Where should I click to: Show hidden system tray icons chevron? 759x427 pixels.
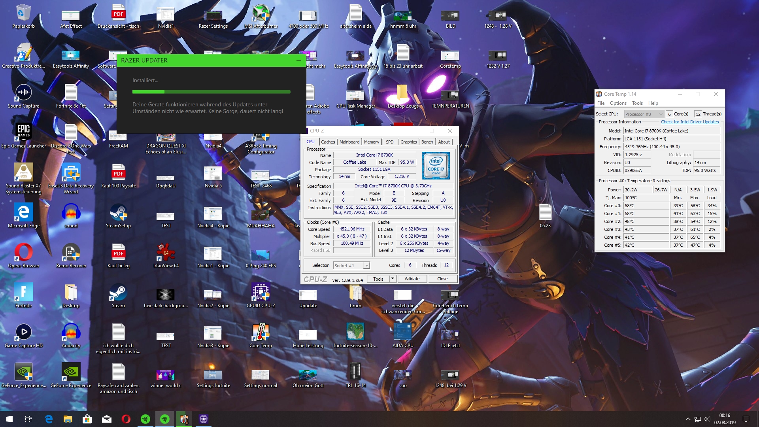688,419
